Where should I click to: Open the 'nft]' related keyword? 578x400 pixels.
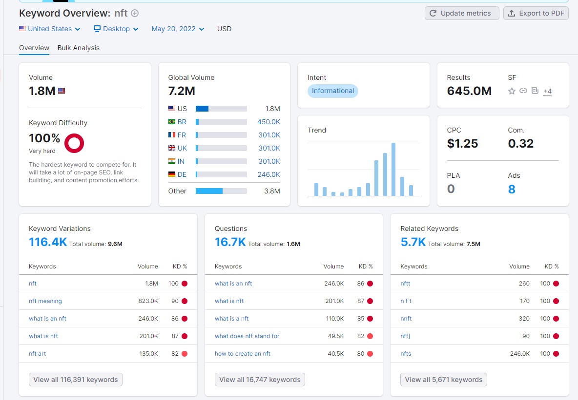click(405, 336)
